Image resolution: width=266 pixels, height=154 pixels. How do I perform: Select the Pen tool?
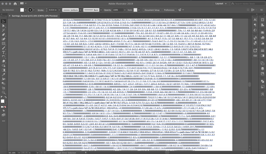coord(3,35)
